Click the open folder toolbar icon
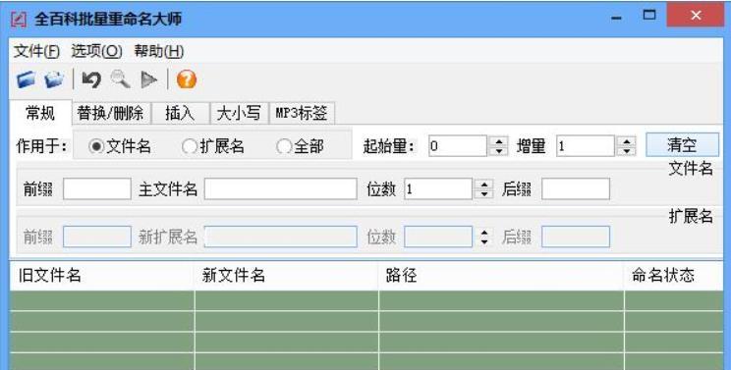 27,80
